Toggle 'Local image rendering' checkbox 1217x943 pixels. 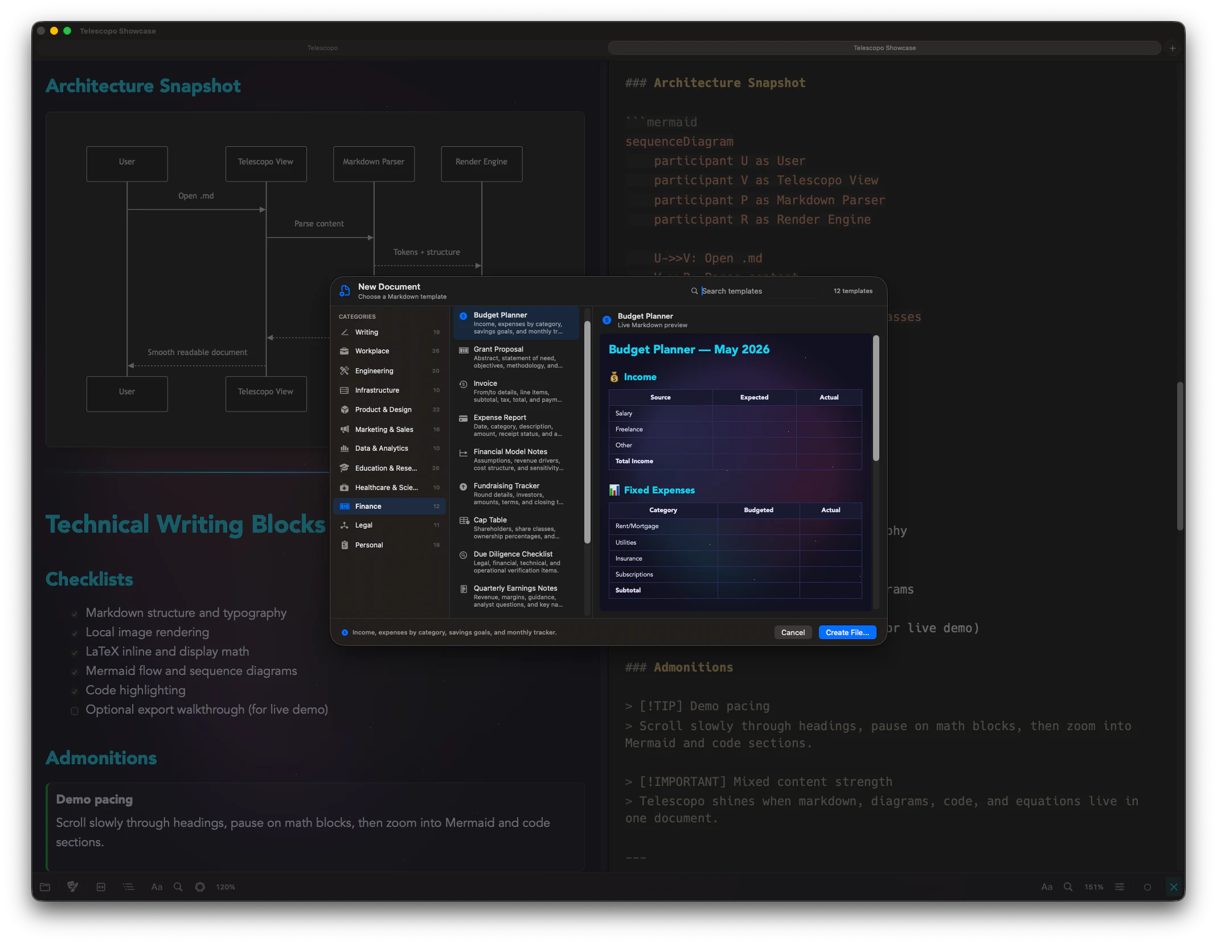pyautogui.click(x=75, y=633)
